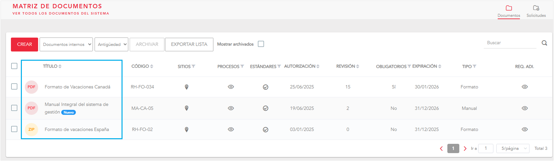Open the 5/página page size dropdown
This screenshot has height=161, width=554.
point(513,148)
